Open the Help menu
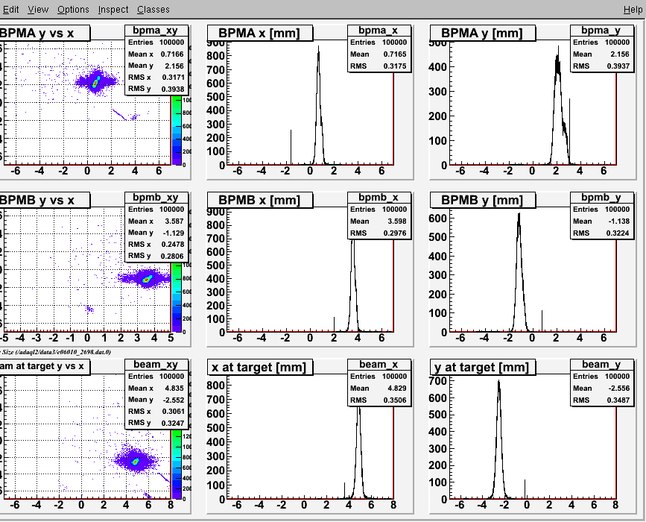646x522 pixels. pos(633,9)
